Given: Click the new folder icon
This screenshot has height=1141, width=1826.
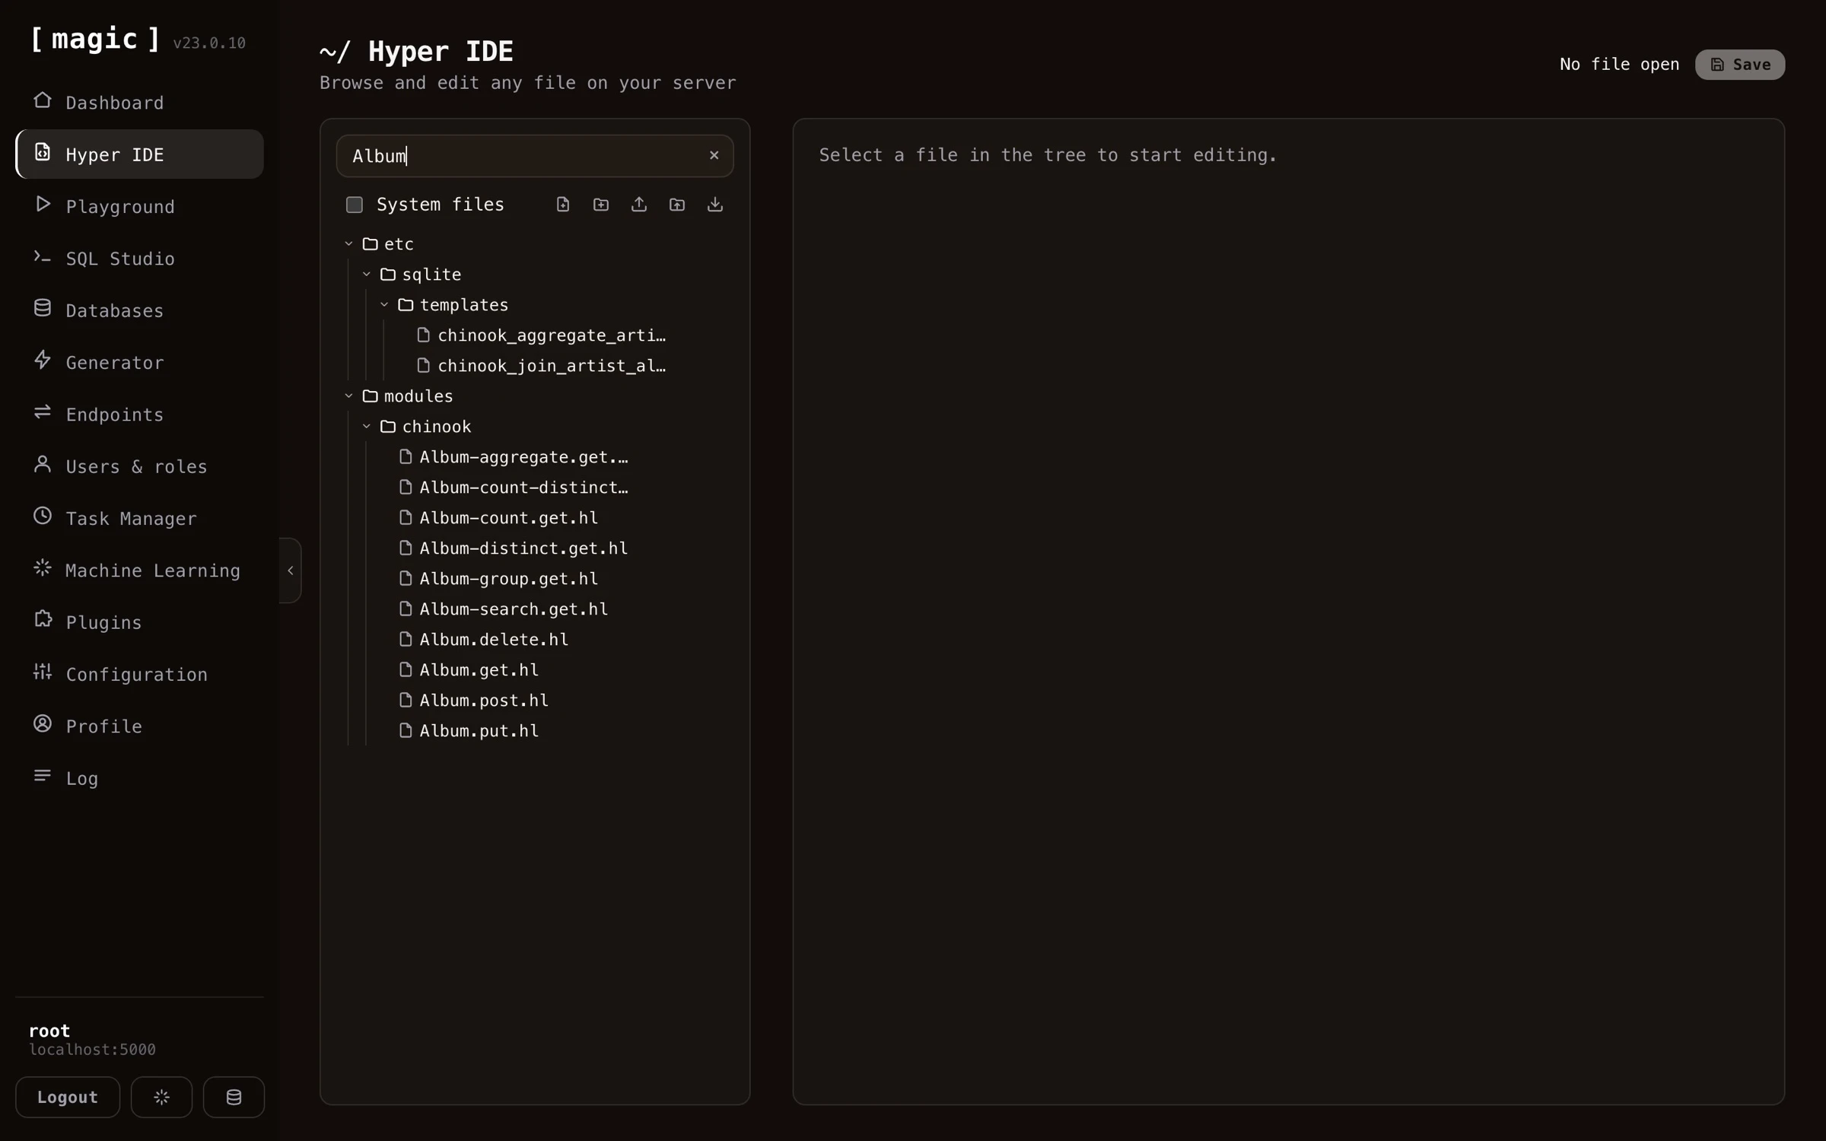Looking at the screenshot, I should click(601, 205).
